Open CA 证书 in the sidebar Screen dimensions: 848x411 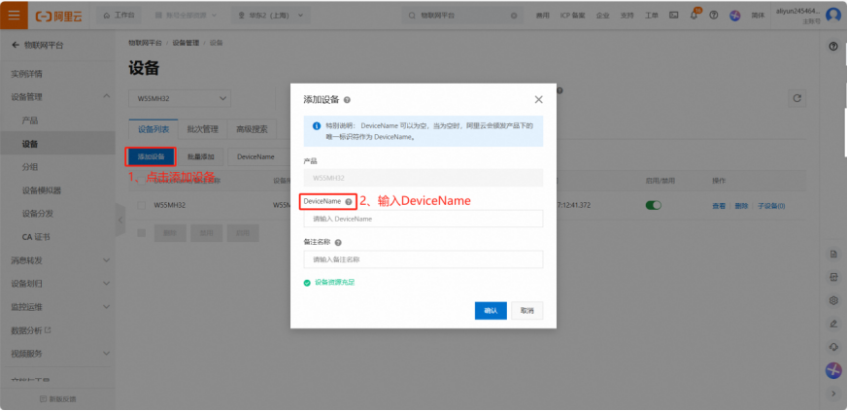(36, 237)
